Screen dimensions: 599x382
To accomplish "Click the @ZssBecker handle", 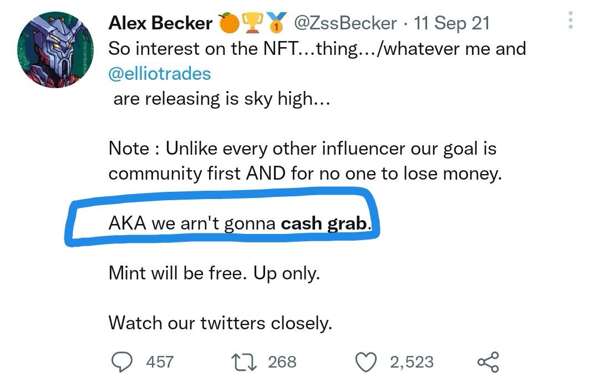I will [344, 23].
